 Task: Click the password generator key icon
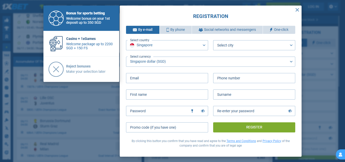(x=192, y=111)
